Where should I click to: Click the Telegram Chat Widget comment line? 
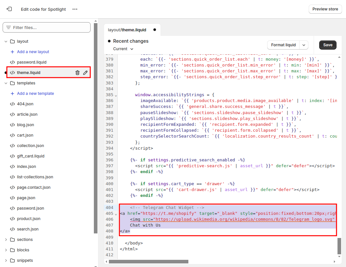click(x=167, y=208)
